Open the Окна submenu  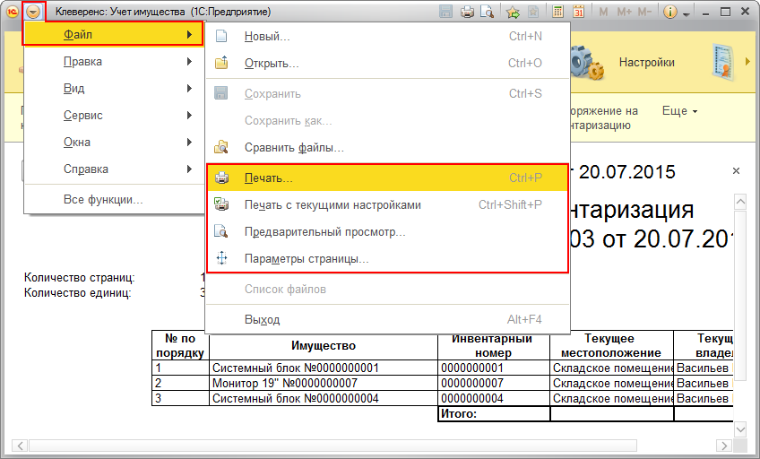point(113,142)
